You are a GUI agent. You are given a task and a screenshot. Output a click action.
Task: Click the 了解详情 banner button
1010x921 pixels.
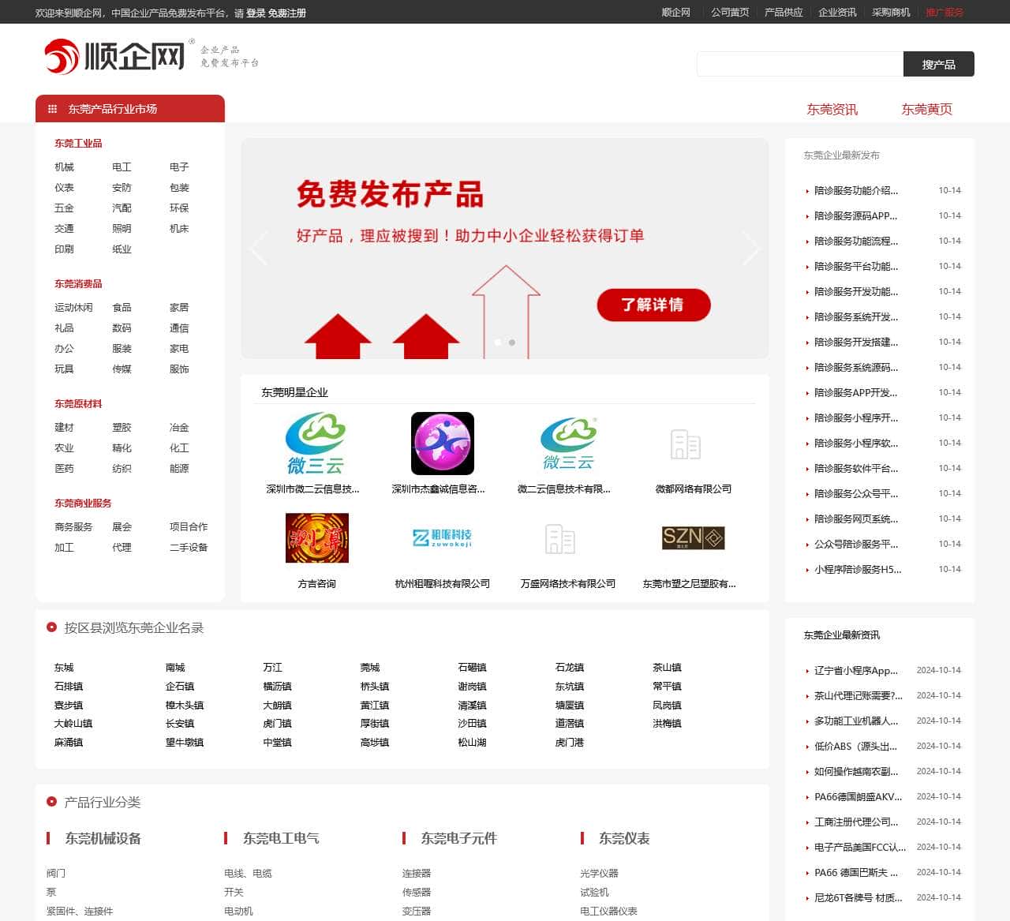coord(653,305)
